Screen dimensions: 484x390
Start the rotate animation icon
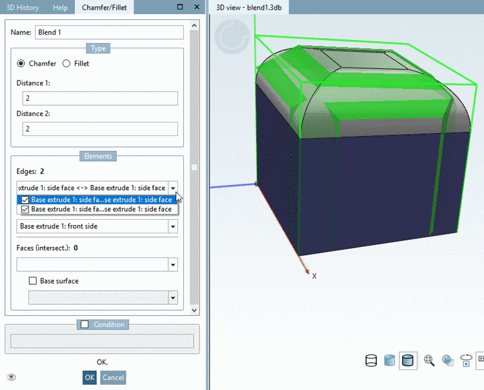(466, 360)
